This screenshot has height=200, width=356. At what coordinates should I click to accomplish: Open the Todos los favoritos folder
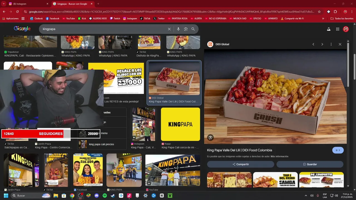[x=342, y=19]
